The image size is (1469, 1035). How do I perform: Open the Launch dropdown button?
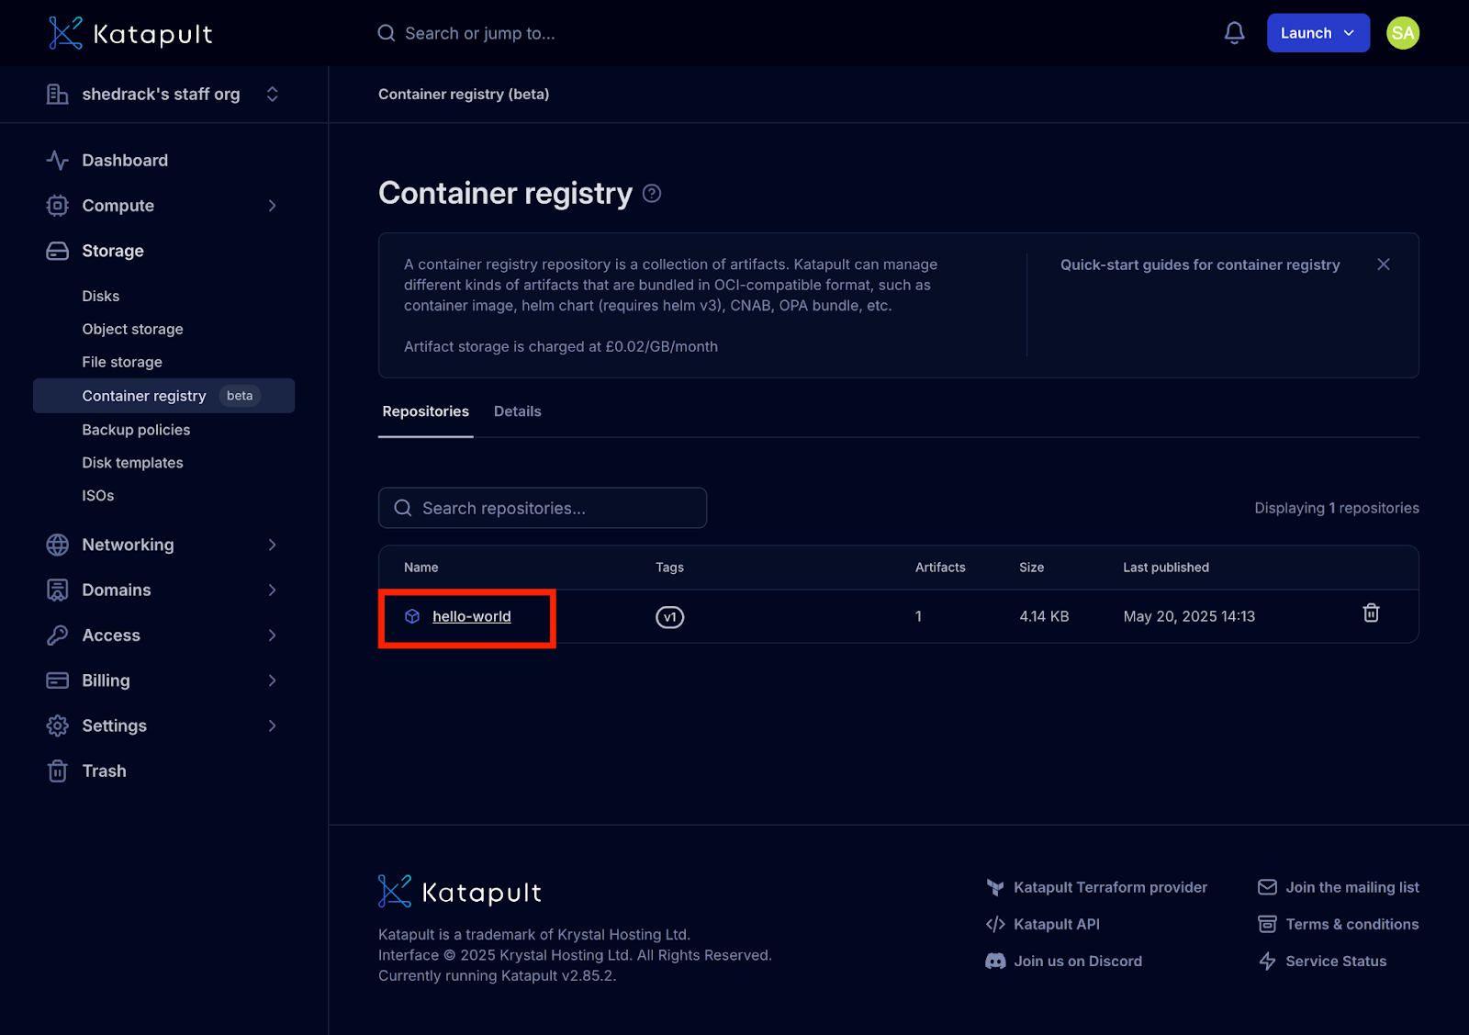pos(1318,33)
